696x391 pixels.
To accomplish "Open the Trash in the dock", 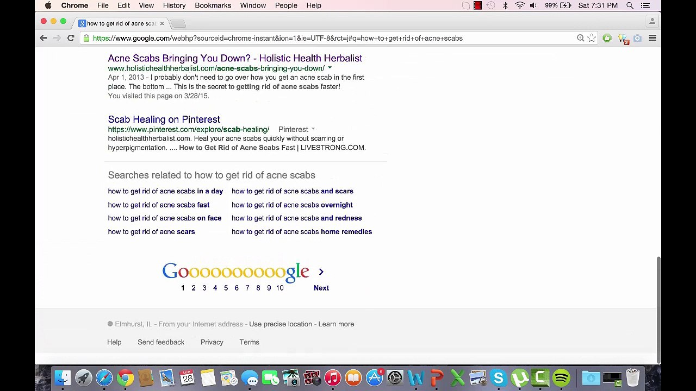I will (x=632, y=378).
